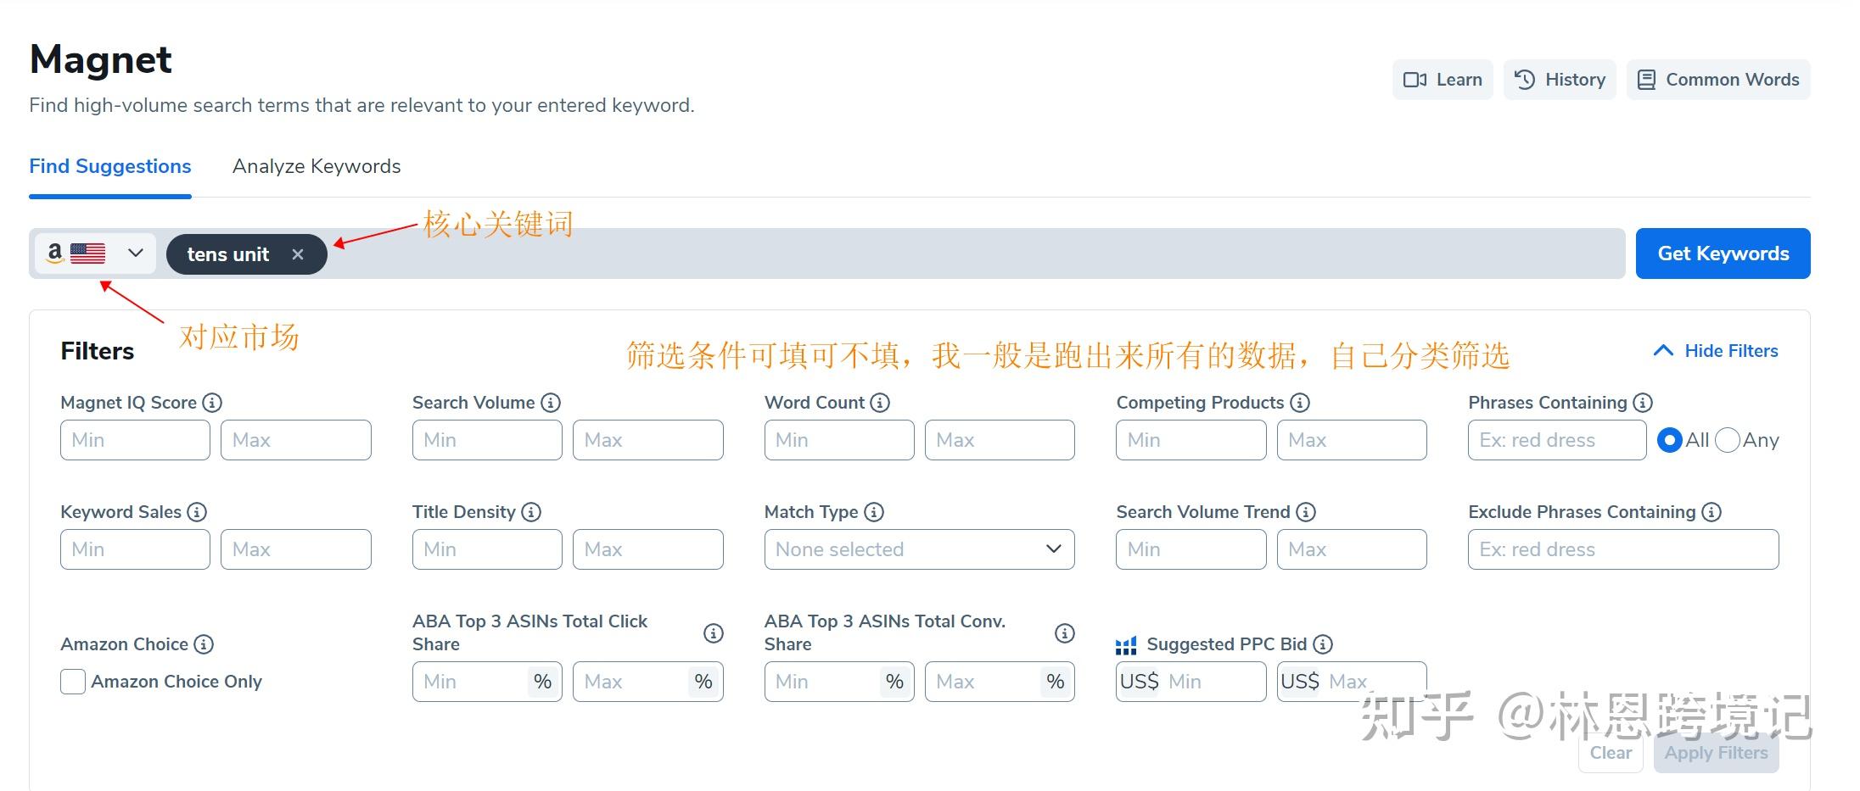Enable Amazon Choice Only checkbox

coord(73,682)
